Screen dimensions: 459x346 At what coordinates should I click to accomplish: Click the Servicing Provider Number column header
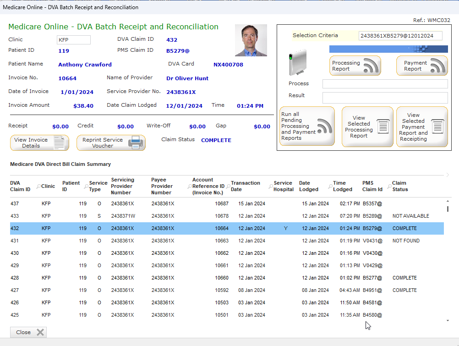tap(122, 186)
